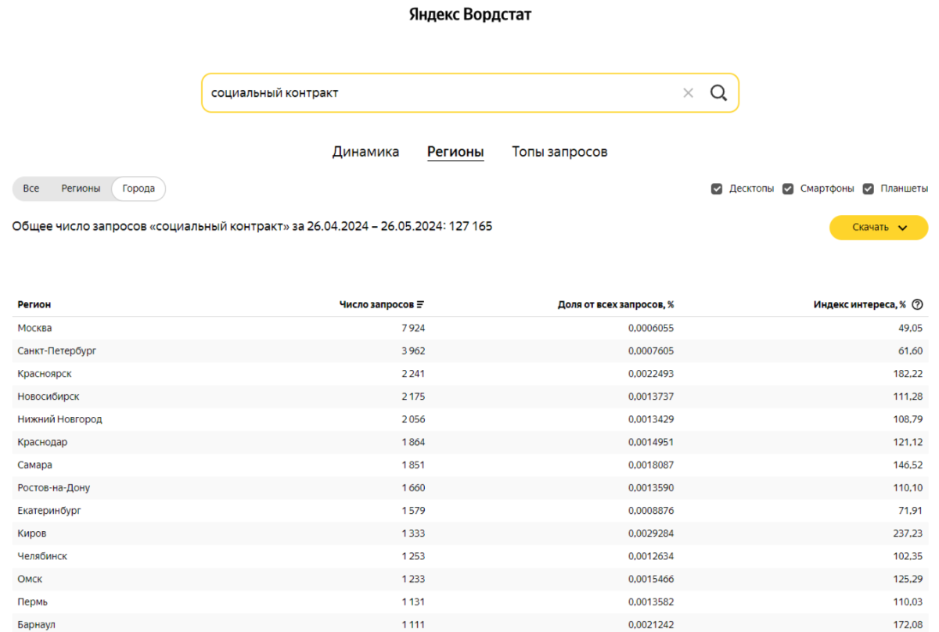
Task: Click the share value 0,0018087
Action: point(651,465)
